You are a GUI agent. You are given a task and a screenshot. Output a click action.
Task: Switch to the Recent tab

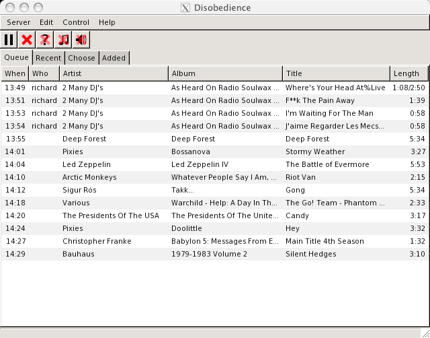pos(48,58)
